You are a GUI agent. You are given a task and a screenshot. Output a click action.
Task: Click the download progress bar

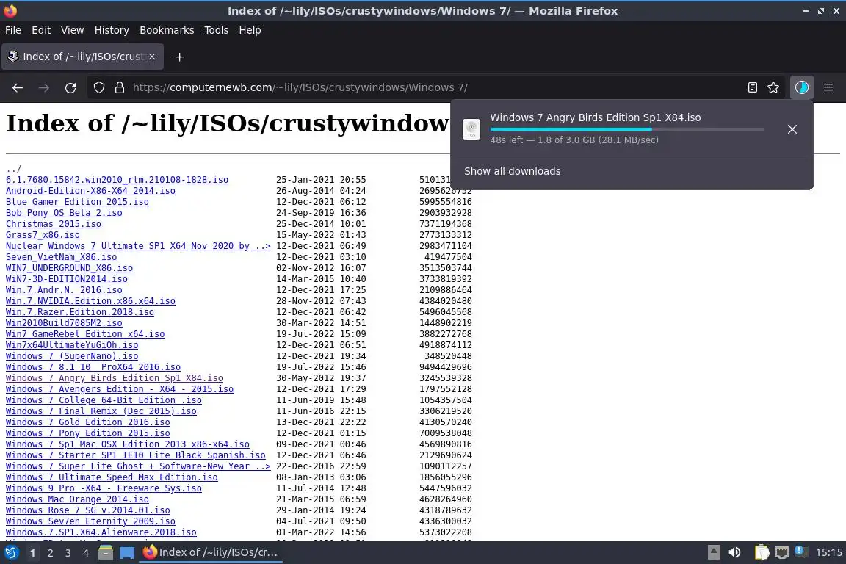pos(627,129)
